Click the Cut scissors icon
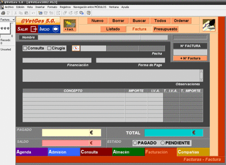 pyautogui.click(x=15, y=13)
